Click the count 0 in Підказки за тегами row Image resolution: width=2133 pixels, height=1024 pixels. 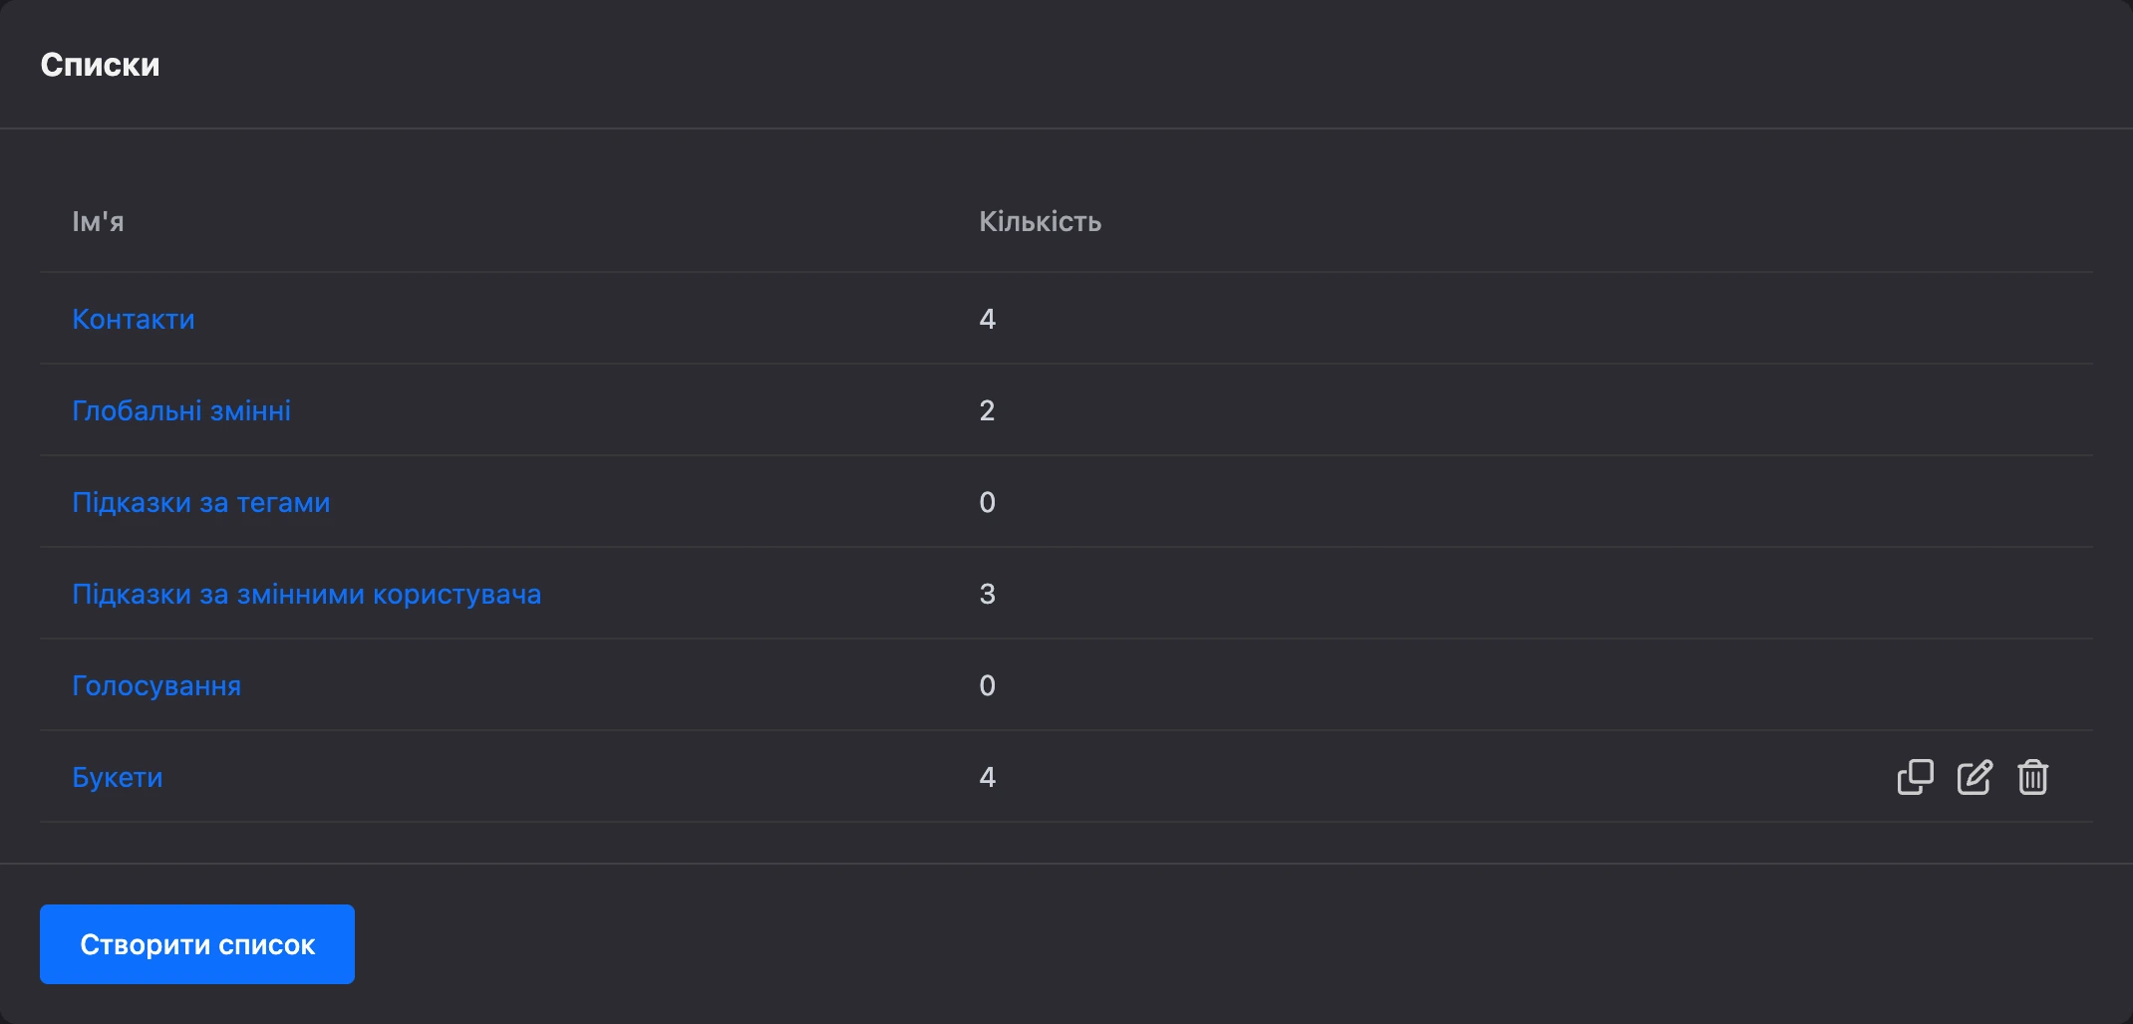[x=987, y=502]
